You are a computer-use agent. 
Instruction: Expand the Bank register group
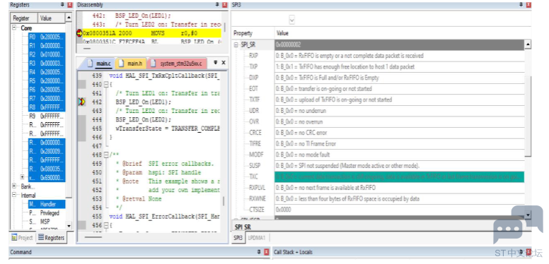15,186
